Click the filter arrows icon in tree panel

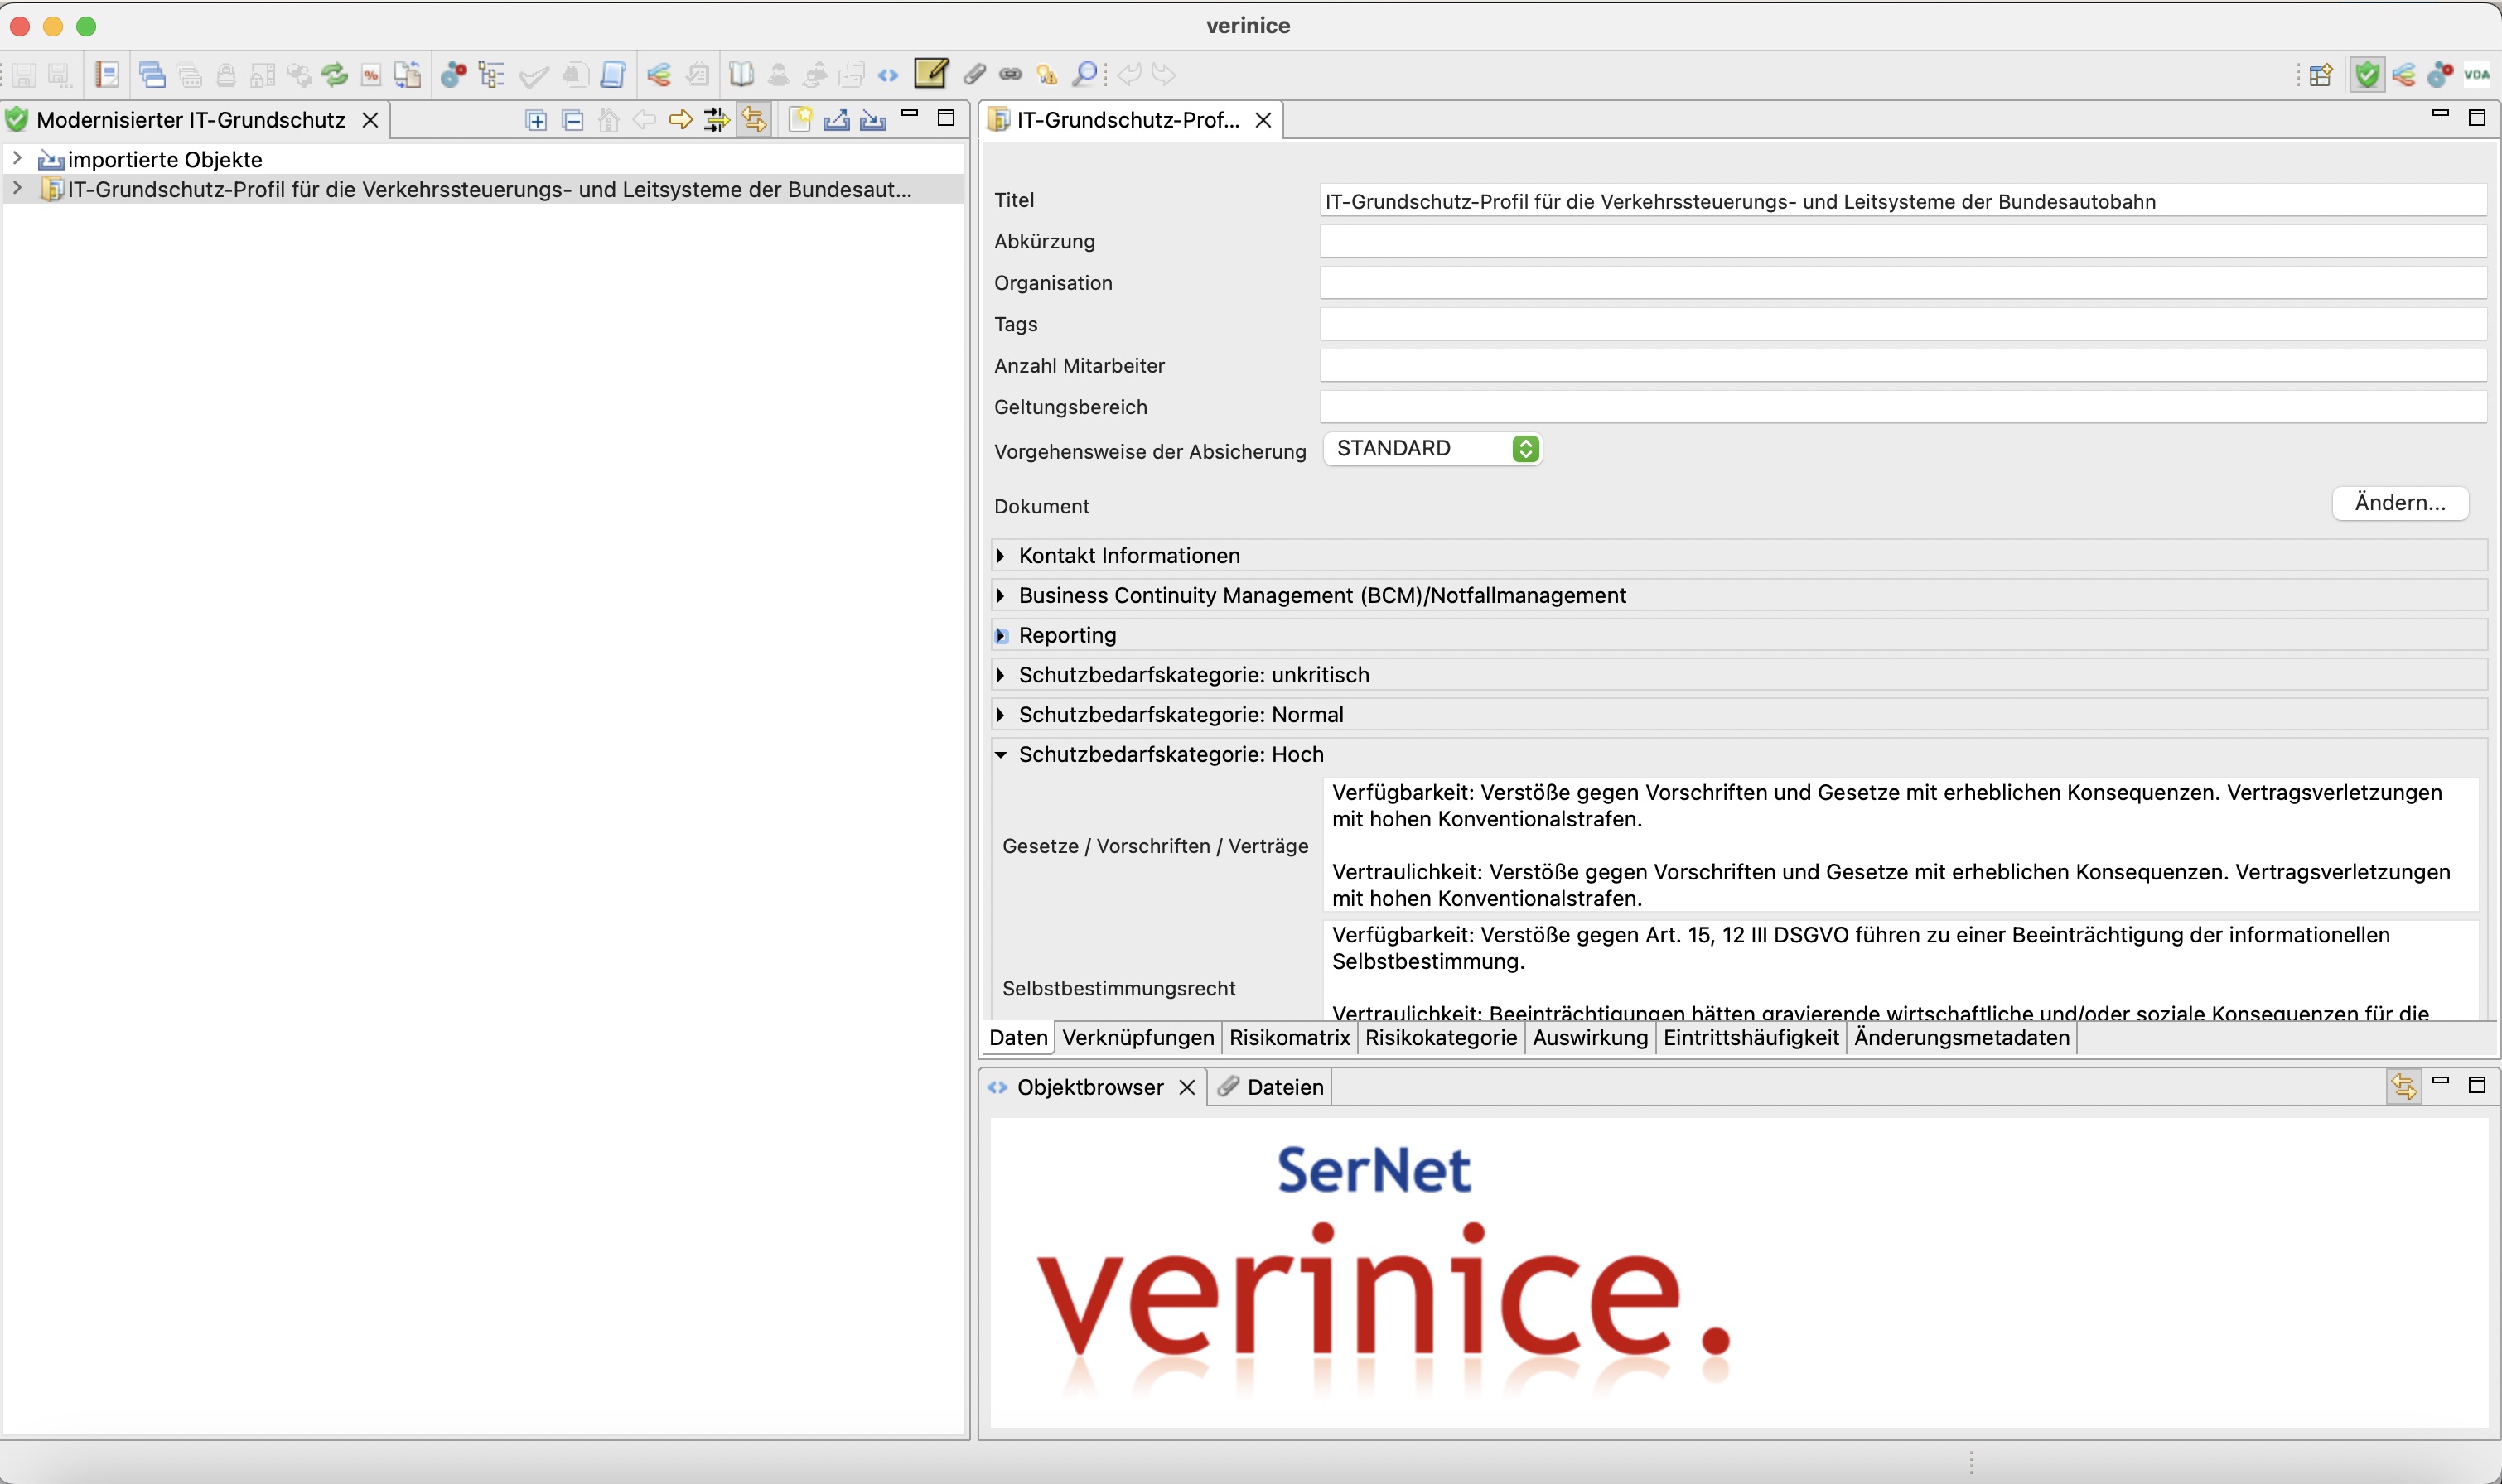pyautogui.click(x=717, y=121)
